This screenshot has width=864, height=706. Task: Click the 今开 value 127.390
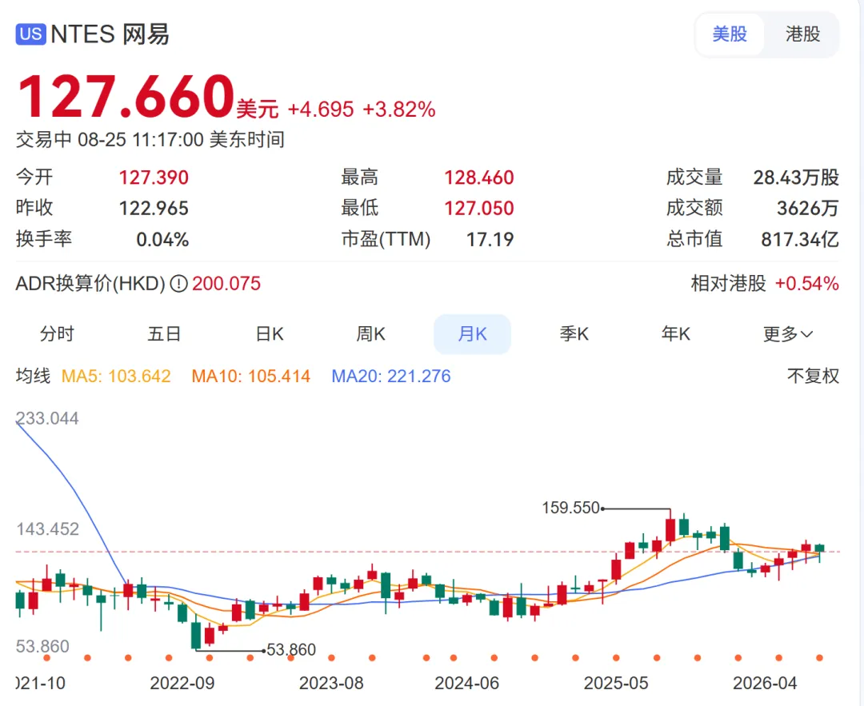point(154,177)
